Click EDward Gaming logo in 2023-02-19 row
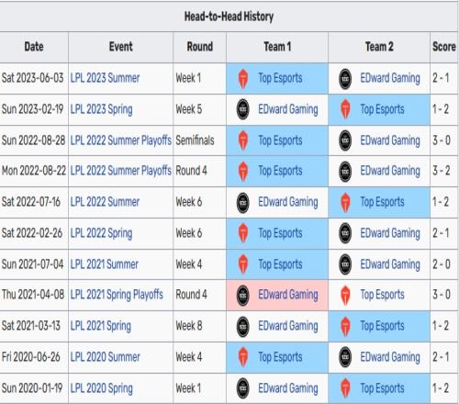 (243, 109)
